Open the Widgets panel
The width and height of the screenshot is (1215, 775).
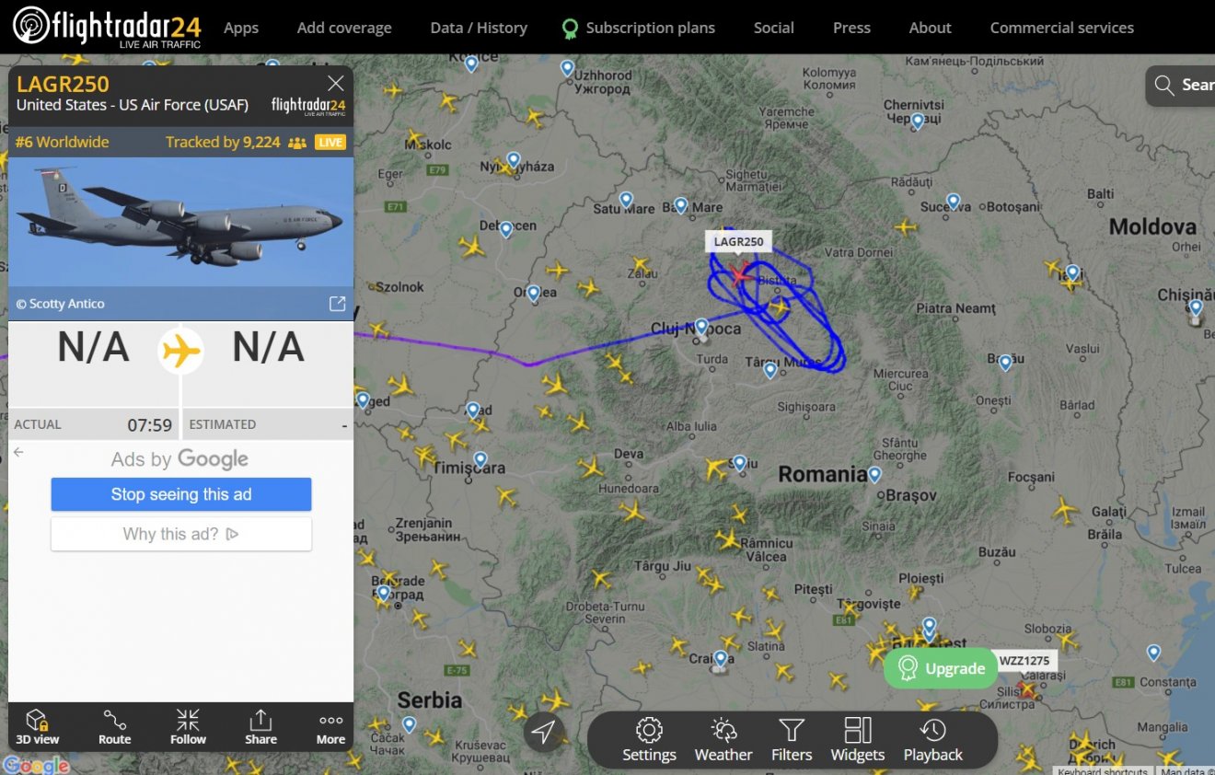pyautogui.click(x=857, y=741)
